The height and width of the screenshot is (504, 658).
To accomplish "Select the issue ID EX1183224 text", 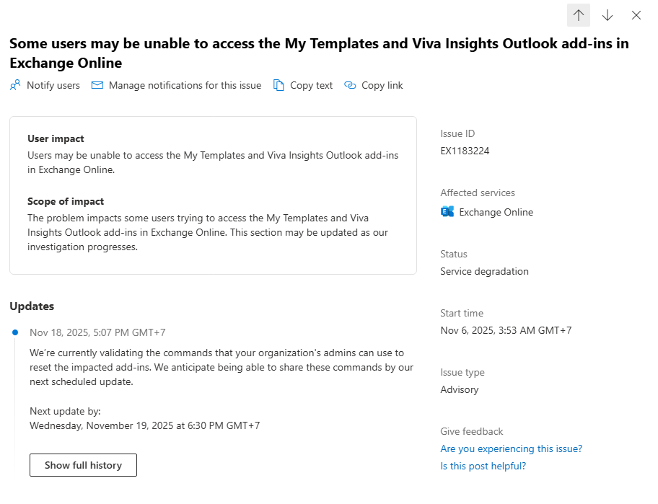I will tap(465, 151).
